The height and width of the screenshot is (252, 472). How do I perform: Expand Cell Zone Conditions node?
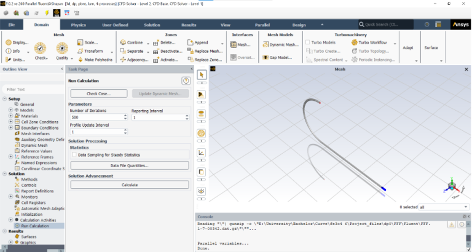click(11, 122)
